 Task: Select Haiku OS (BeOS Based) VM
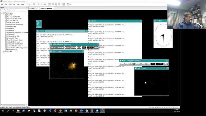coord(14,42)
